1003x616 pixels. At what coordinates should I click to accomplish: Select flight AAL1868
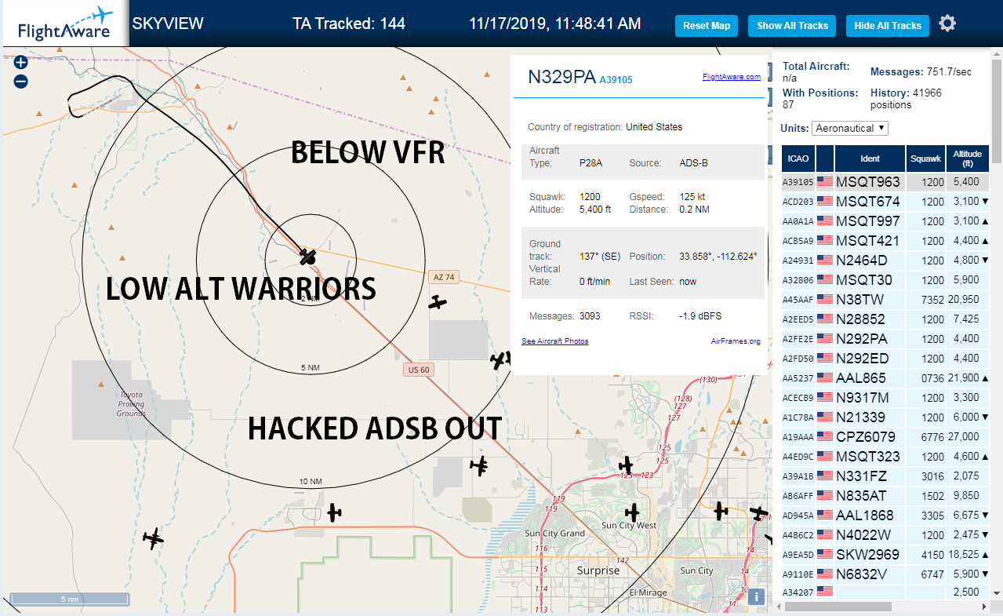tap(885, 516)
